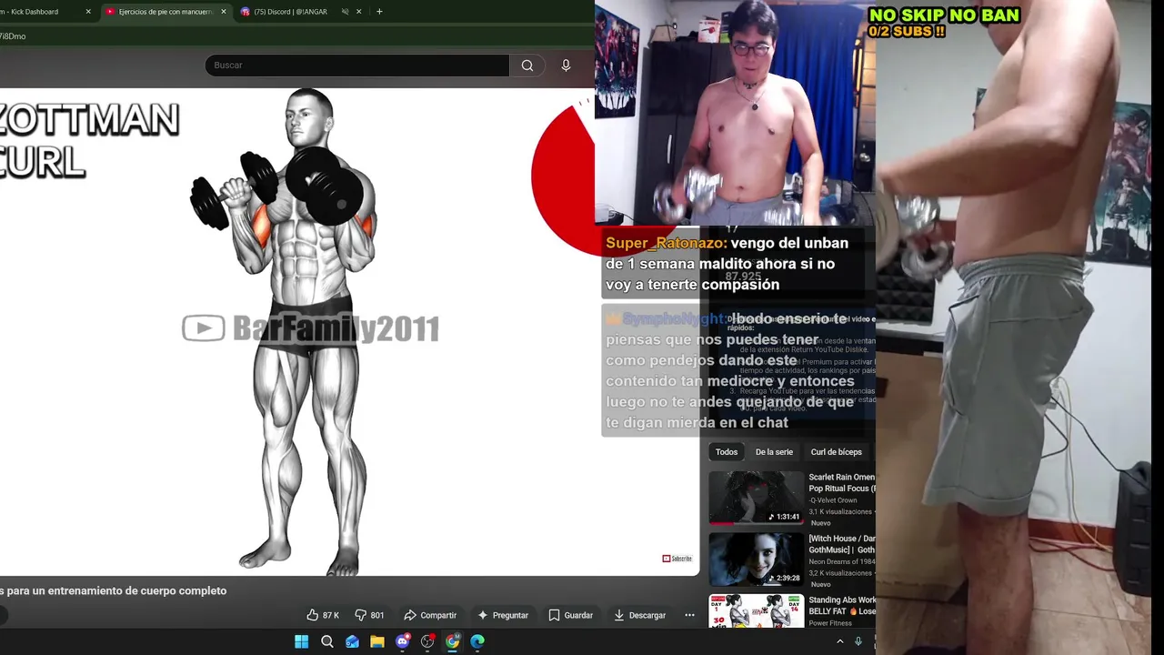This screenshot has height=655, width=1164.
Task: Switch to the Ejercicios de pie con mancuernas tab
Action: click(164, 12)
